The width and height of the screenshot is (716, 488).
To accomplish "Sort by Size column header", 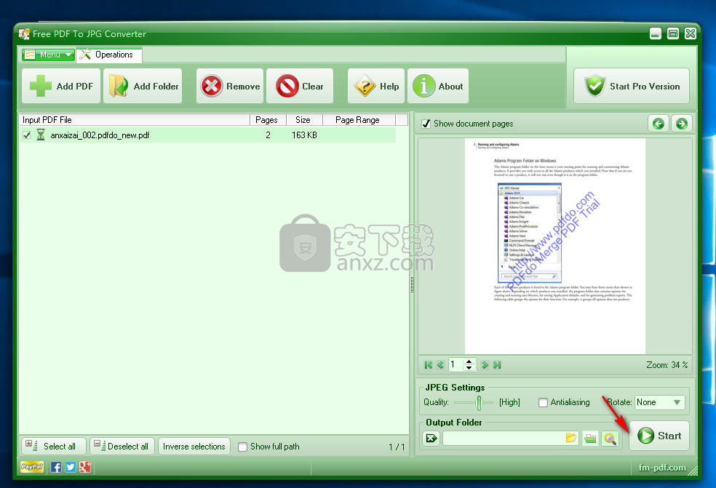I will coord(304,119).
